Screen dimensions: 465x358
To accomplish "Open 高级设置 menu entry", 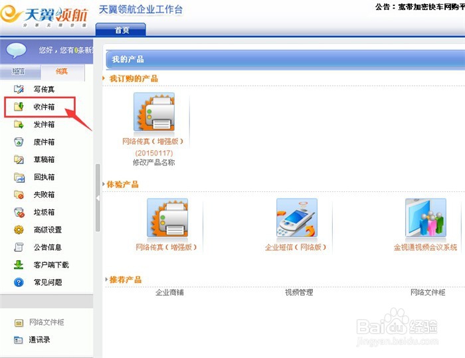I will [x=47, y=230].
